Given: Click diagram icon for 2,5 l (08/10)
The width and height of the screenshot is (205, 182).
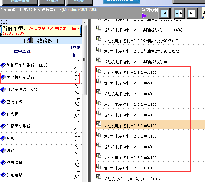Looking at the screenshot, I should [99, 145].
